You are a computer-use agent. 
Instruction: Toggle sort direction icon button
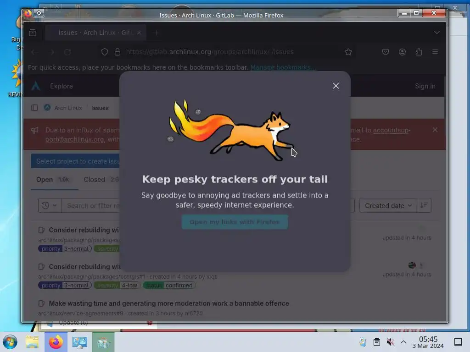pyautogui.click(x=424, y=205)
